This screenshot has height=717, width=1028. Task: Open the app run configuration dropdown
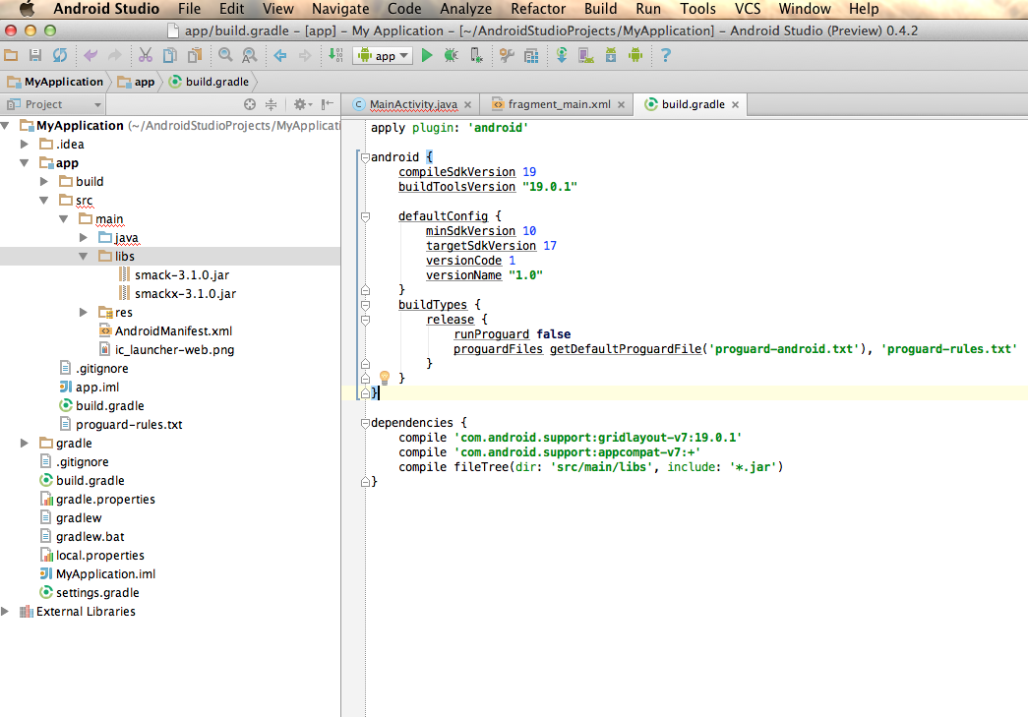click(x=384, y=56)
